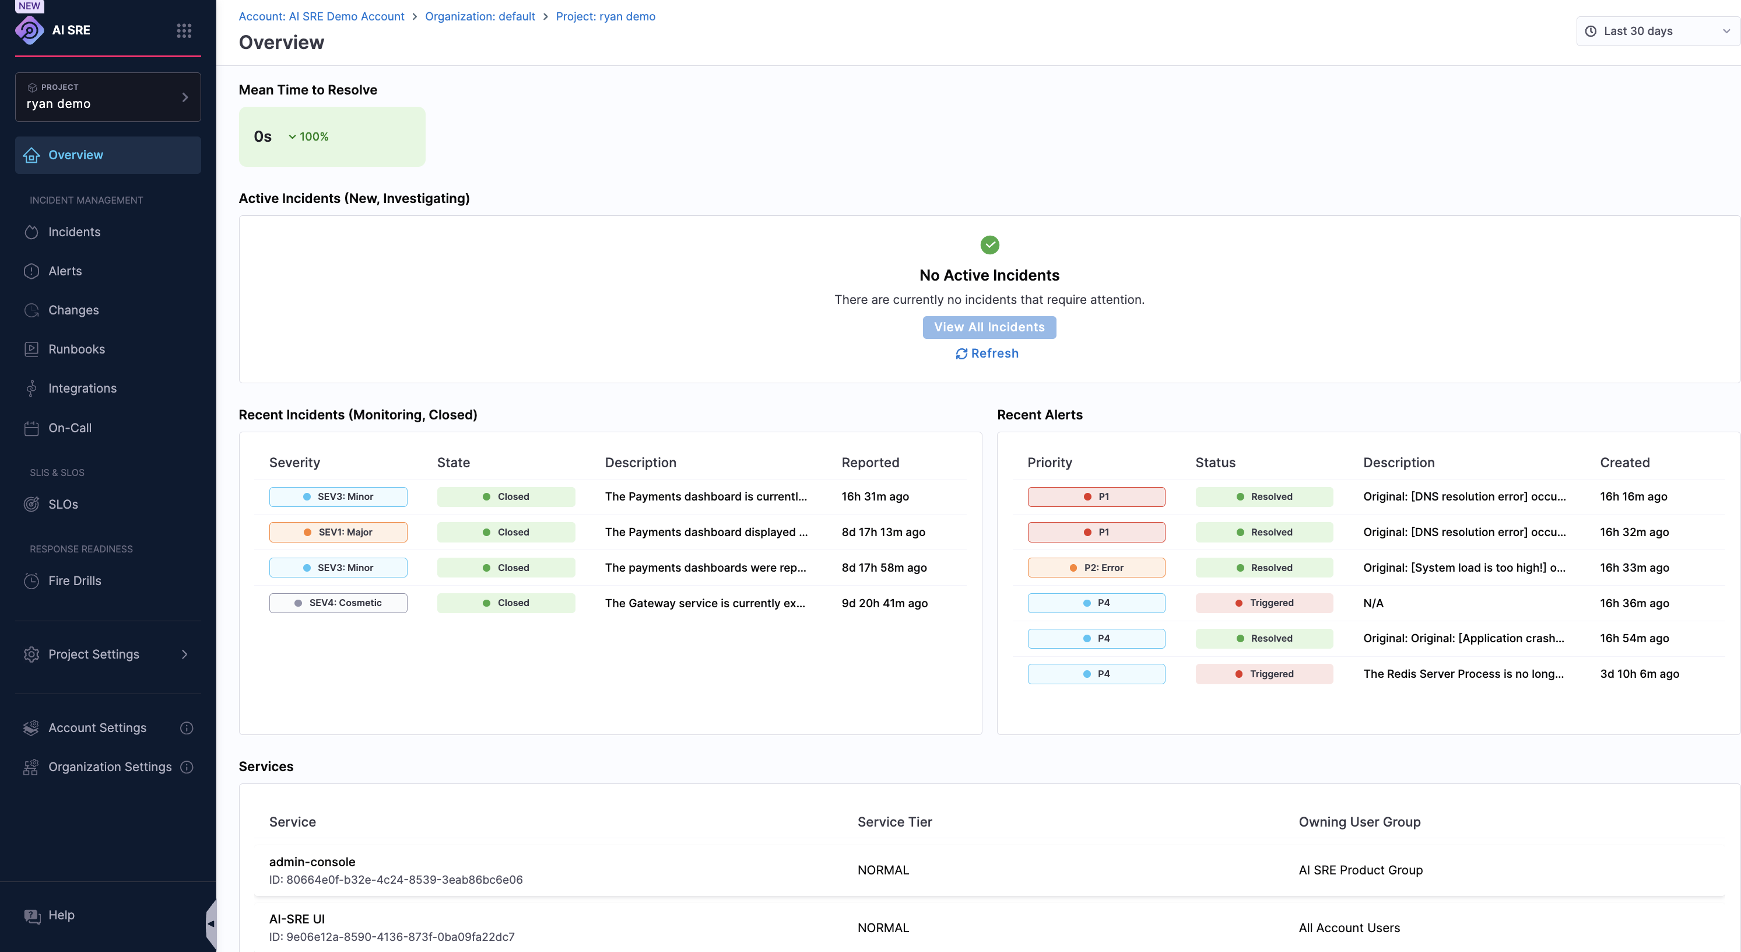Viewport: 1741px width, 952px height.
Task: Open the module switcher grid icon
Action: 184,30
